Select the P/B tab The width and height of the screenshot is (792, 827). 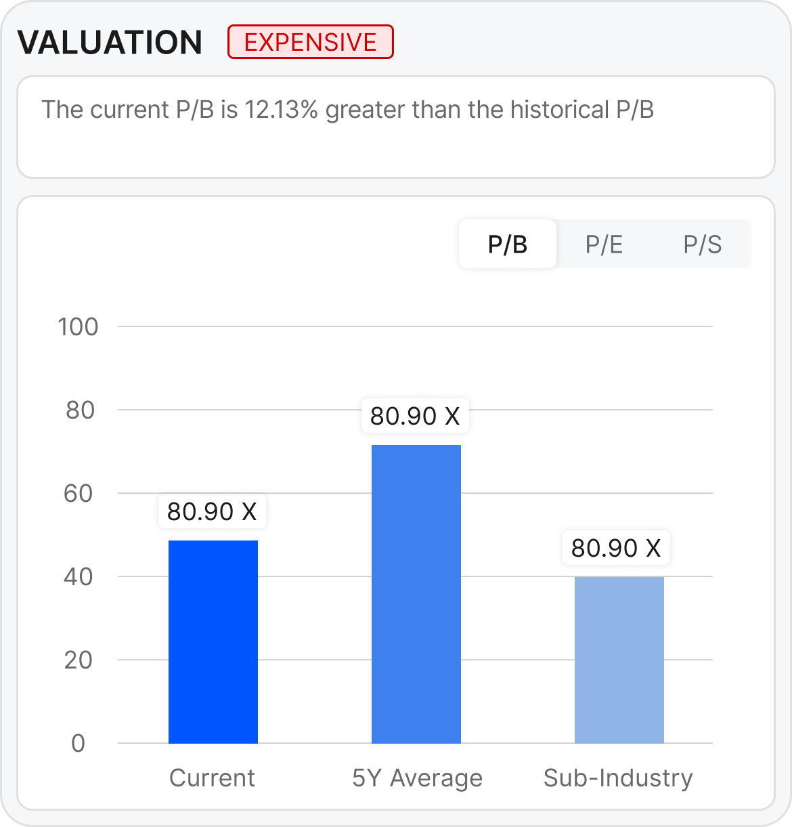click(507, 244)
